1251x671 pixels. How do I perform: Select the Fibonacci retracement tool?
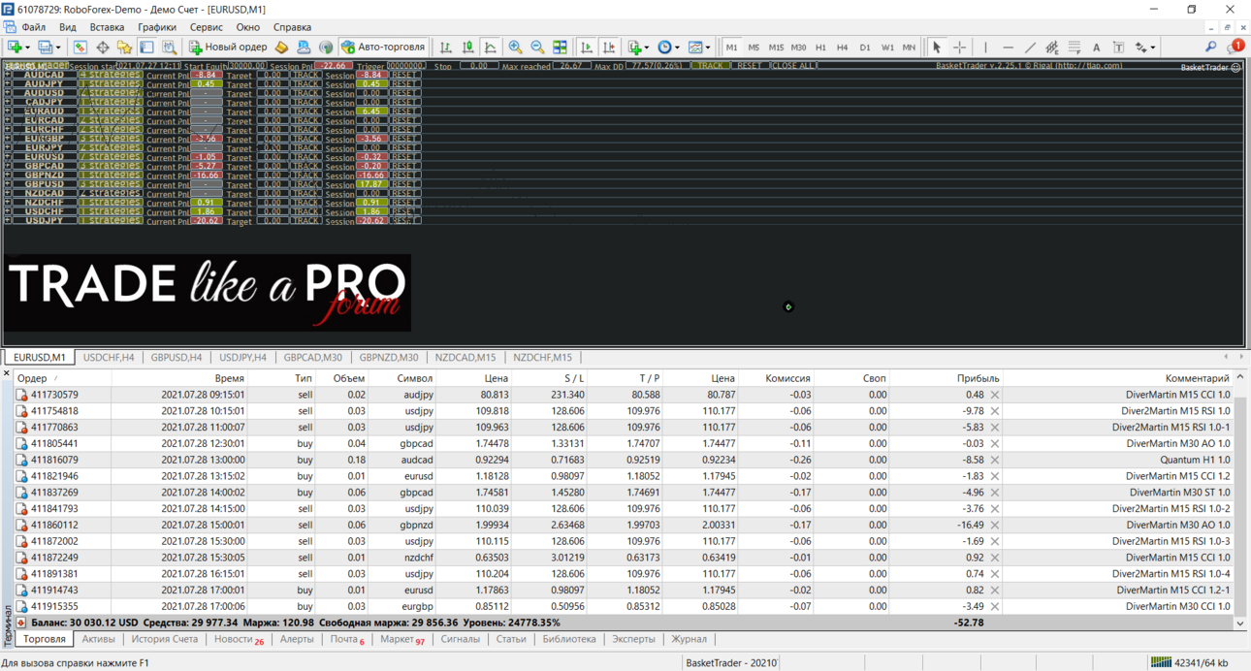pyautogui.click(x=1075, y=47)
